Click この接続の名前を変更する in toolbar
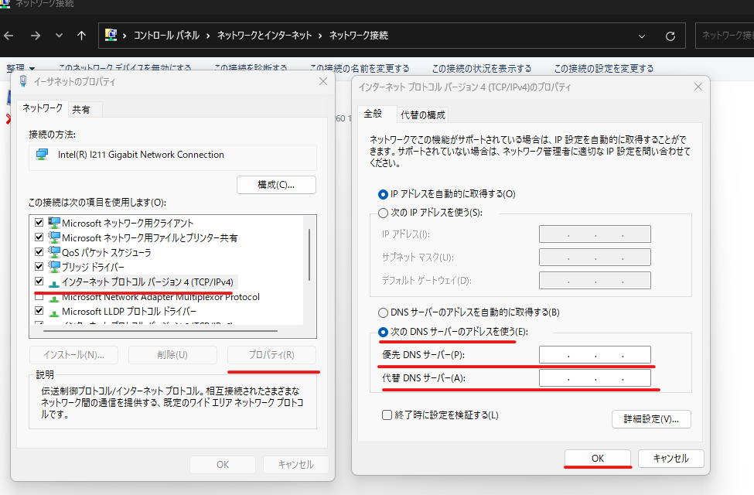The image size is (754, 495). coord(359,68)
